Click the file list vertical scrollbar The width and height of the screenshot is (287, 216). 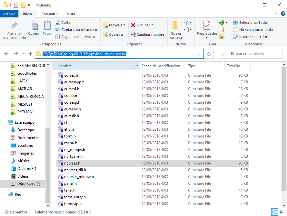coord(284,129)
